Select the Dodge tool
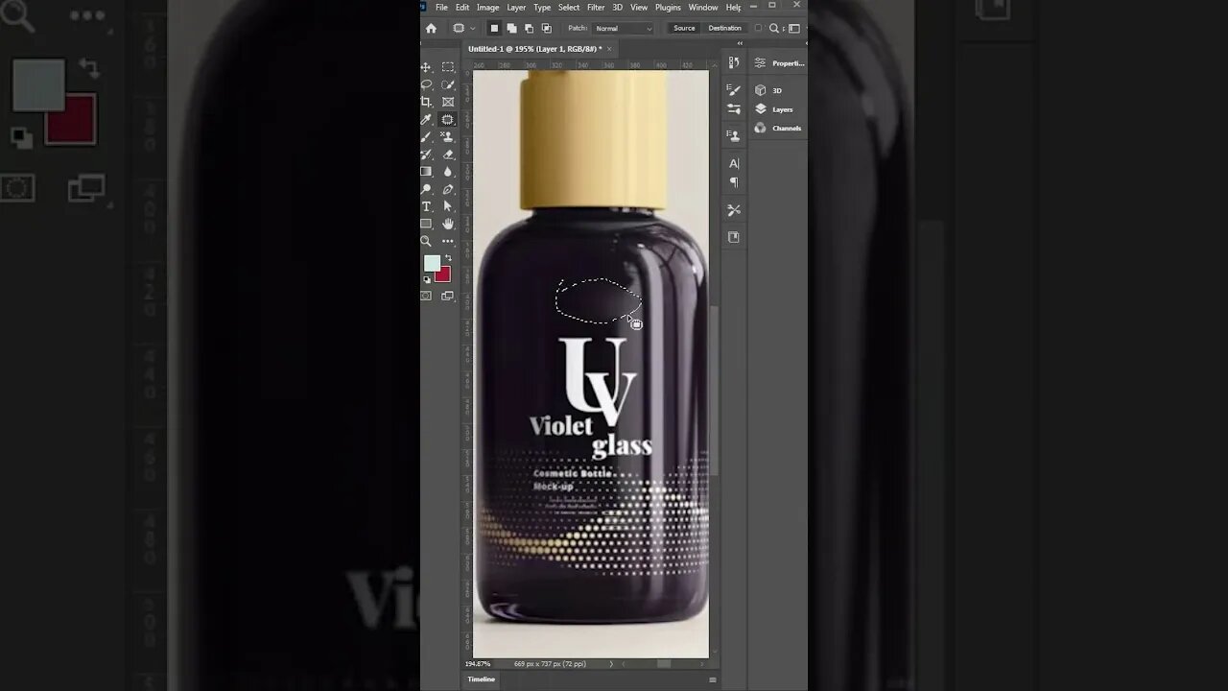This screenshot has height=691, width=1228. click(x=426, y=189)
